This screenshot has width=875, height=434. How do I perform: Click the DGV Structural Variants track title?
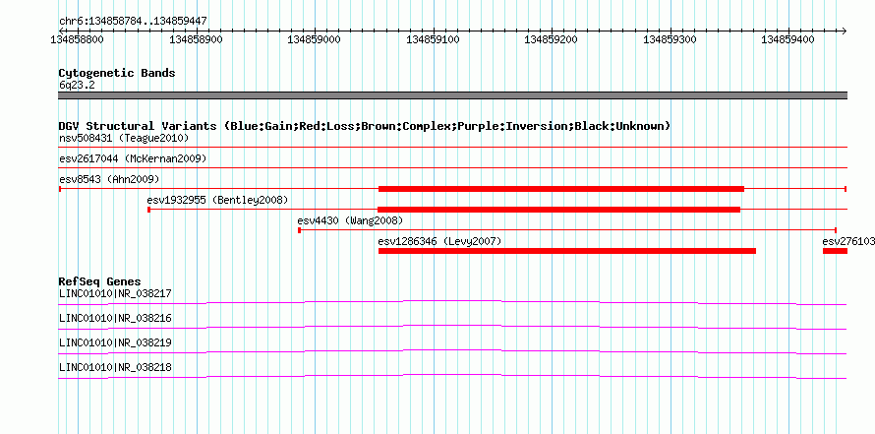(x=365, y=126)
